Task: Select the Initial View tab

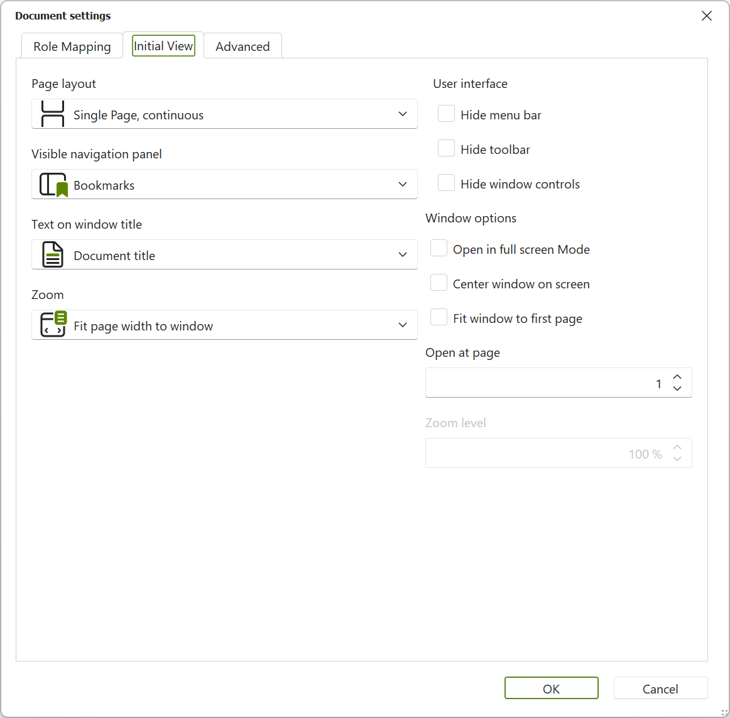Action: point(163,46)
